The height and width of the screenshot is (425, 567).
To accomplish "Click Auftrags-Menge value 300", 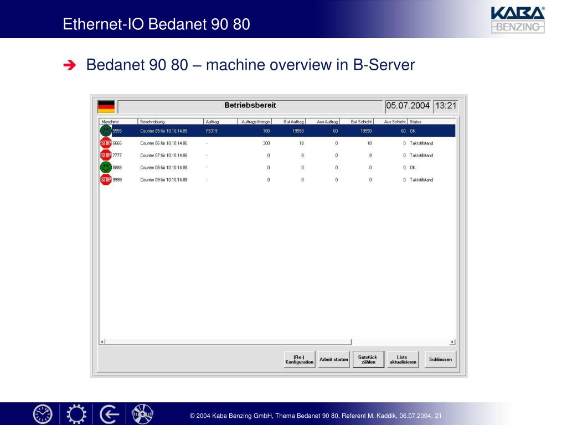I will click(266, 143).
